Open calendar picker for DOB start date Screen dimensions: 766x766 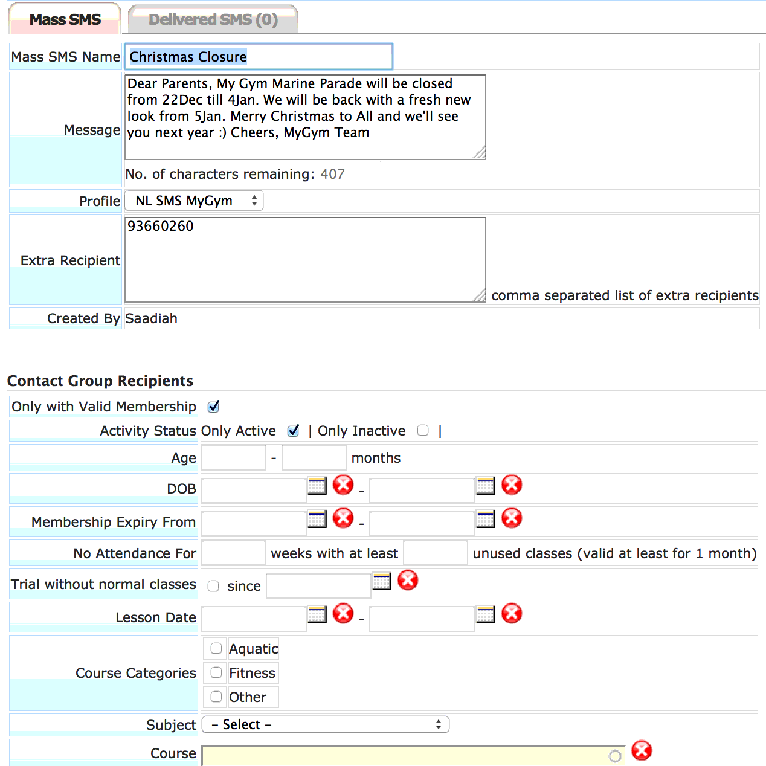pos(317,486)
